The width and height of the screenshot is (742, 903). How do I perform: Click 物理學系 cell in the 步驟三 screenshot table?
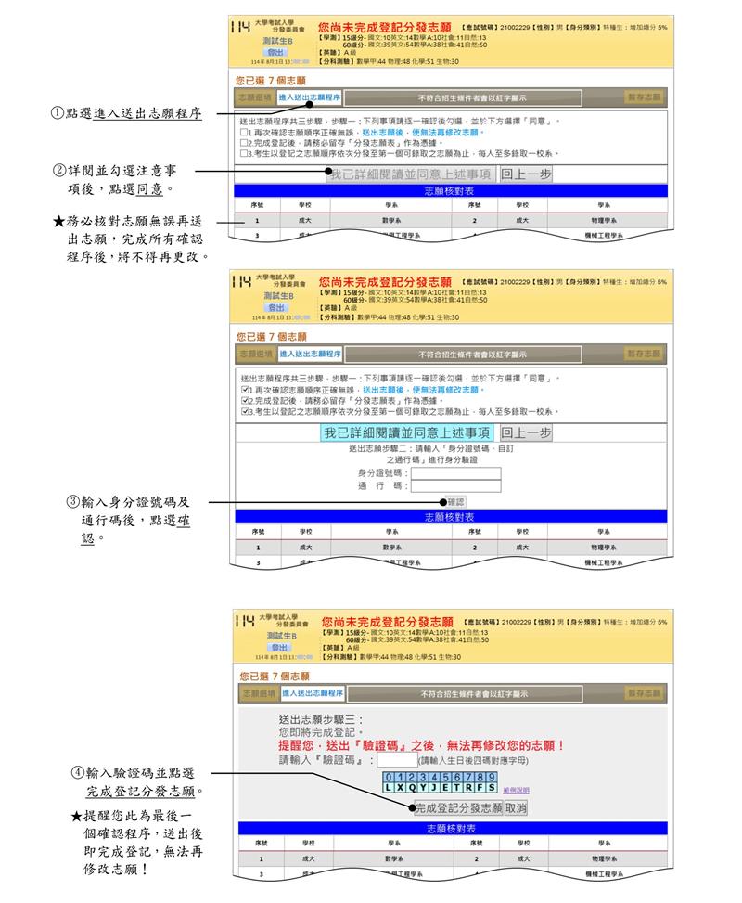click(605, 858)
